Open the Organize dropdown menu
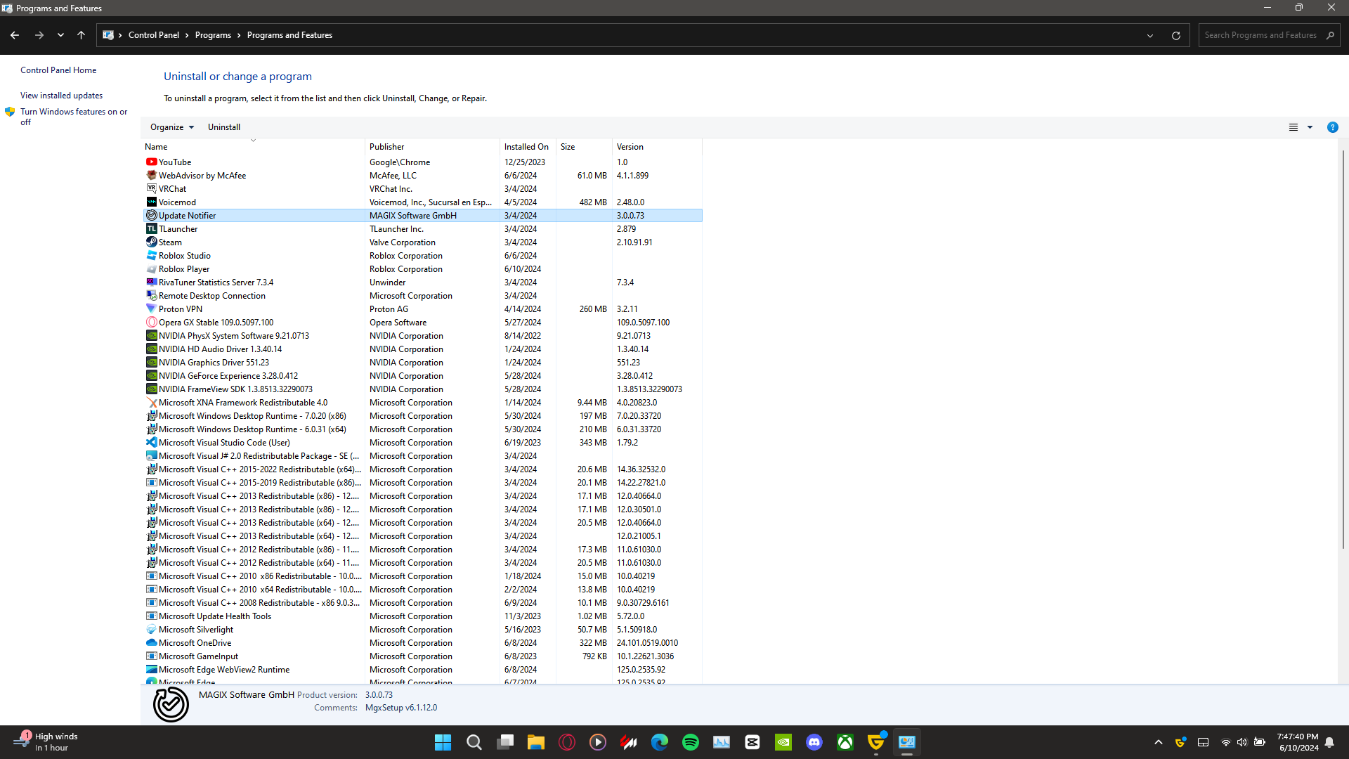1349x759 pixels. 171,127
